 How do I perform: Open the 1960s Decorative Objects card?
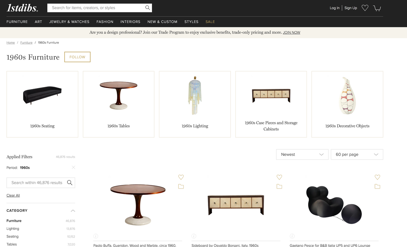347,104
